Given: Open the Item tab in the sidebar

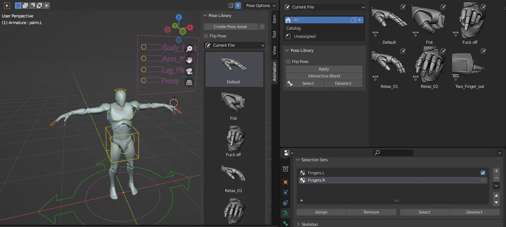Looking at the screenshot, I should (x=274, y=19).
